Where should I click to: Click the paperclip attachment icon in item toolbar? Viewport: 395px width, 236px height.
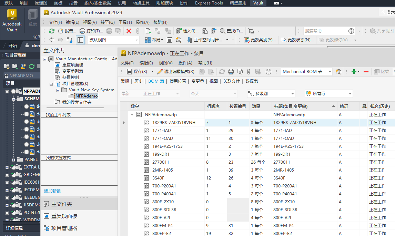click(249, 72)
